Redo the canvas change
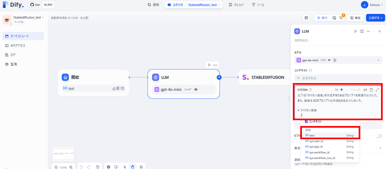The width and height of the screenshot is (386, 169). click(89, 167)
